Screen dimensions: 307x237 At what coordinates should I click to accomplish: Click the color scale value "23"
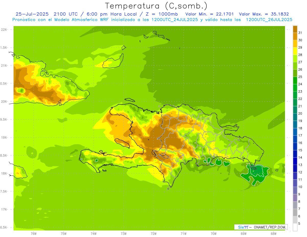click(300, 91)
